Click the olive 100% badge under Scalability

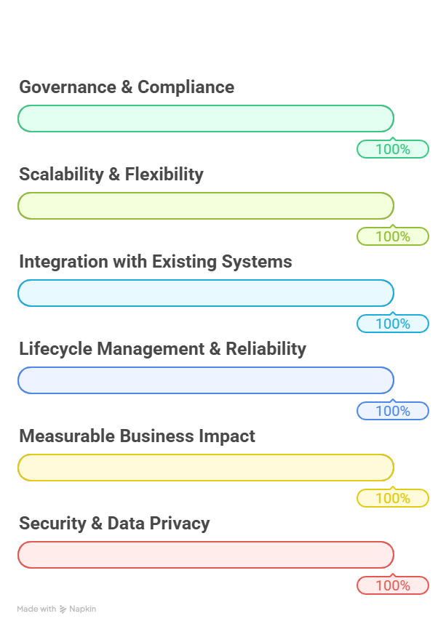[x=393, y=236]
